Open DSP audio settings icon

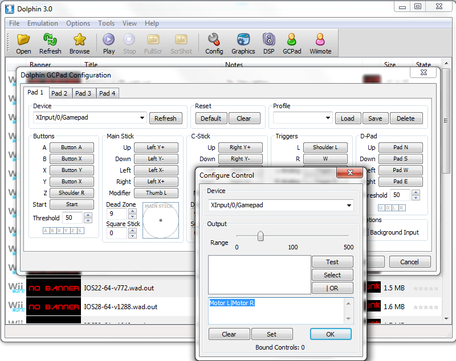(x=268, y=44)
